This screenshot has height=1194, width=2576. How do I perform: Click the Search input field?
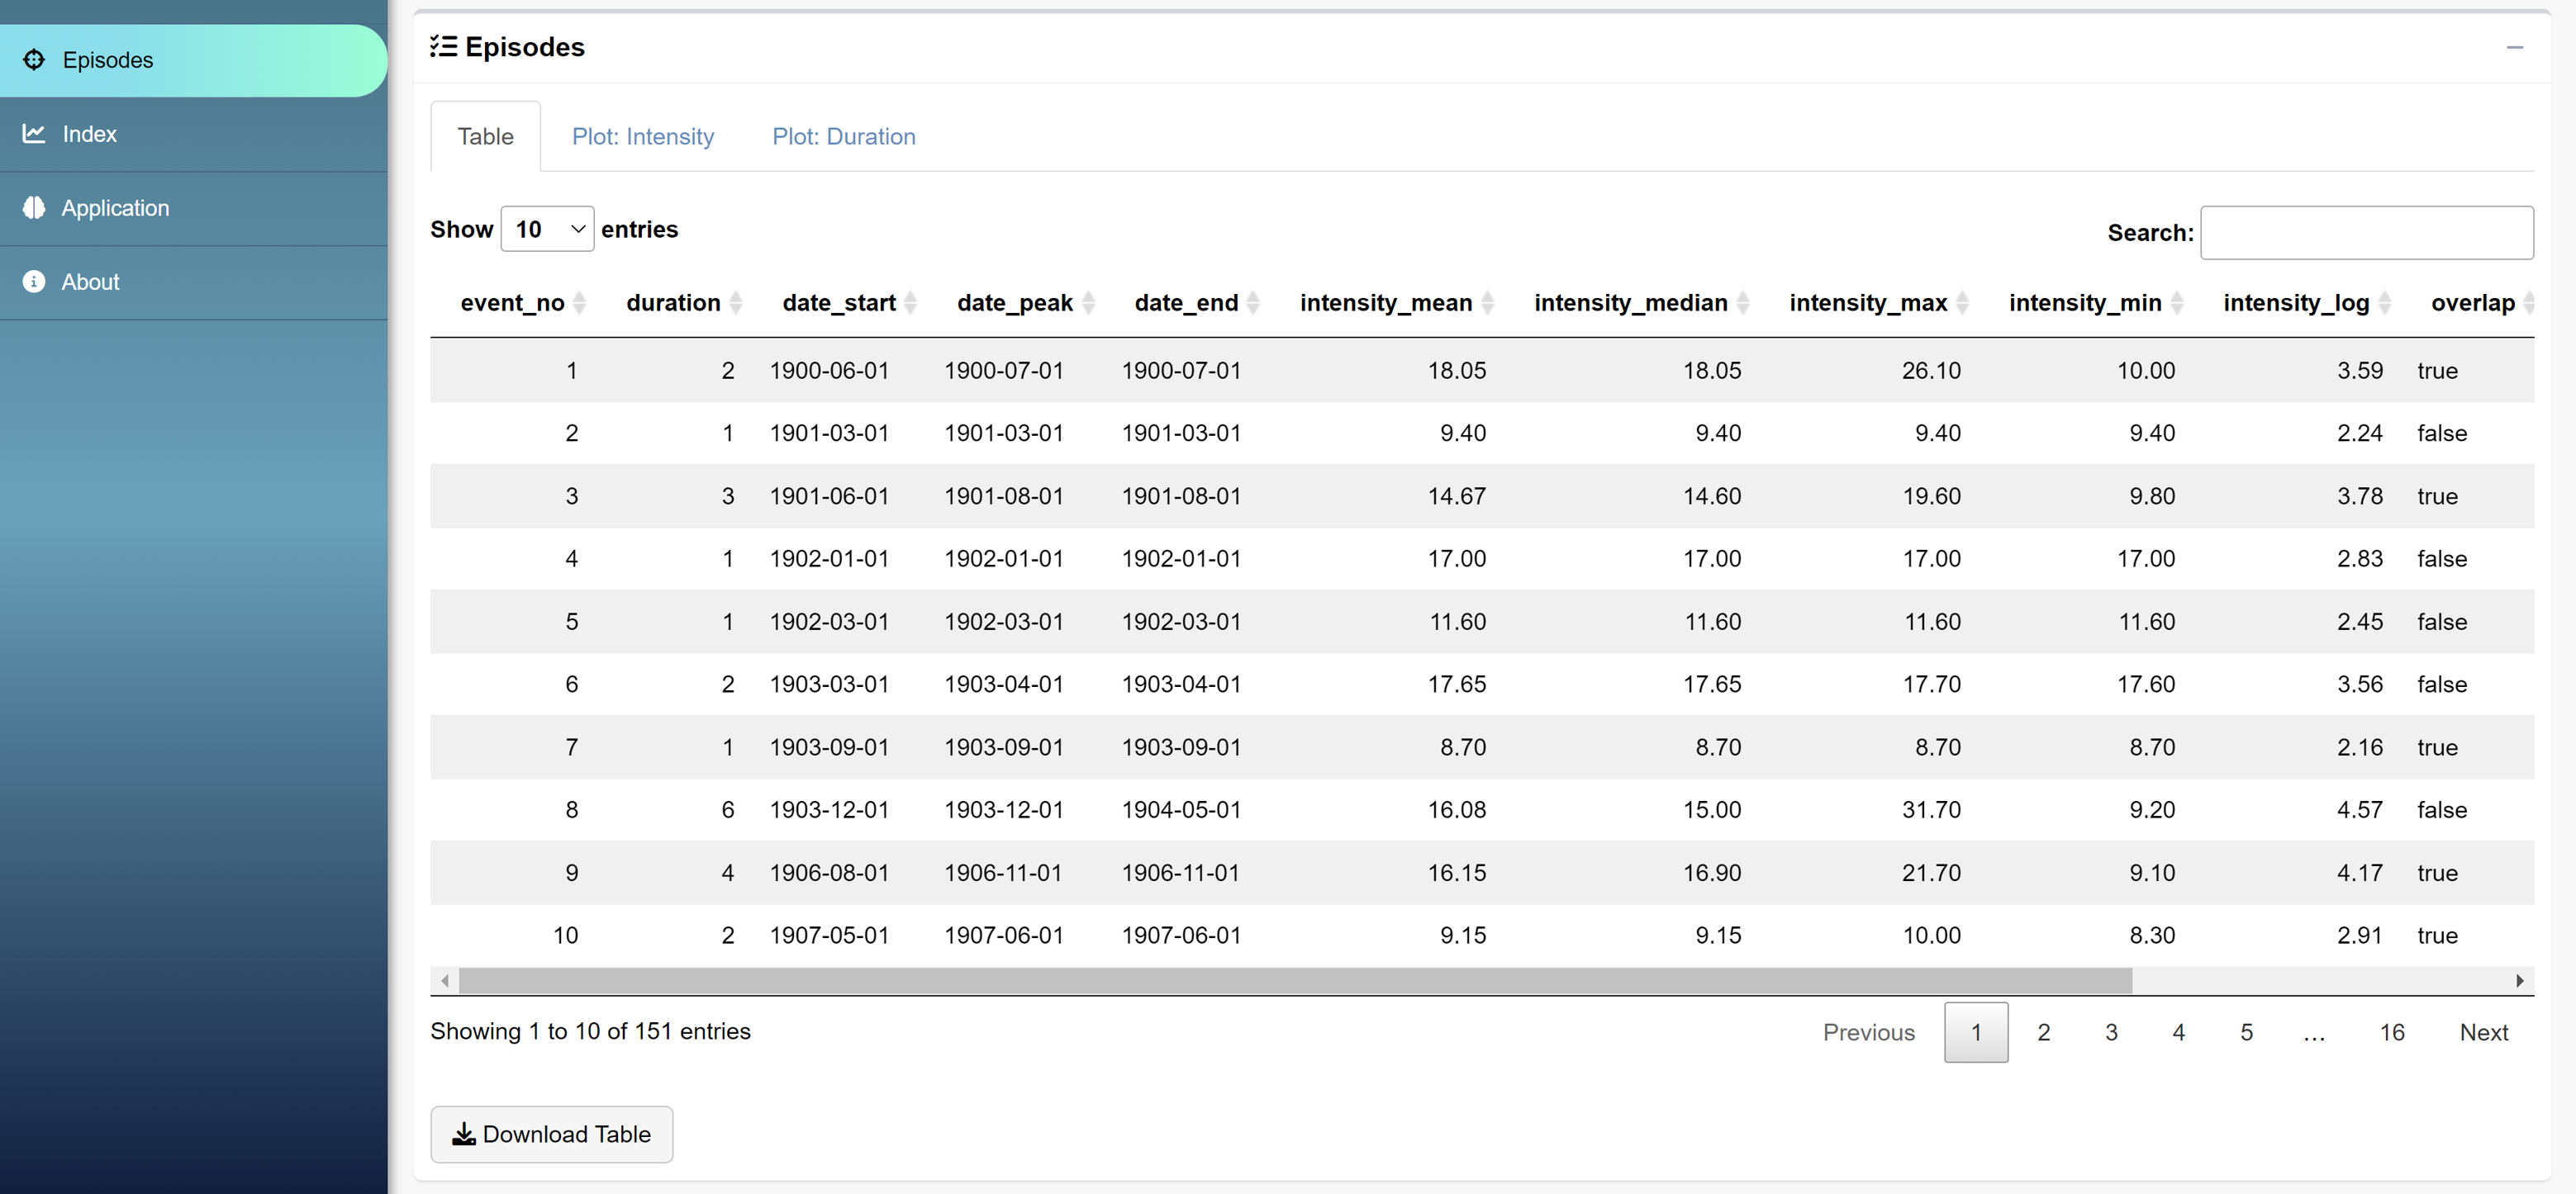(2366, 233)
